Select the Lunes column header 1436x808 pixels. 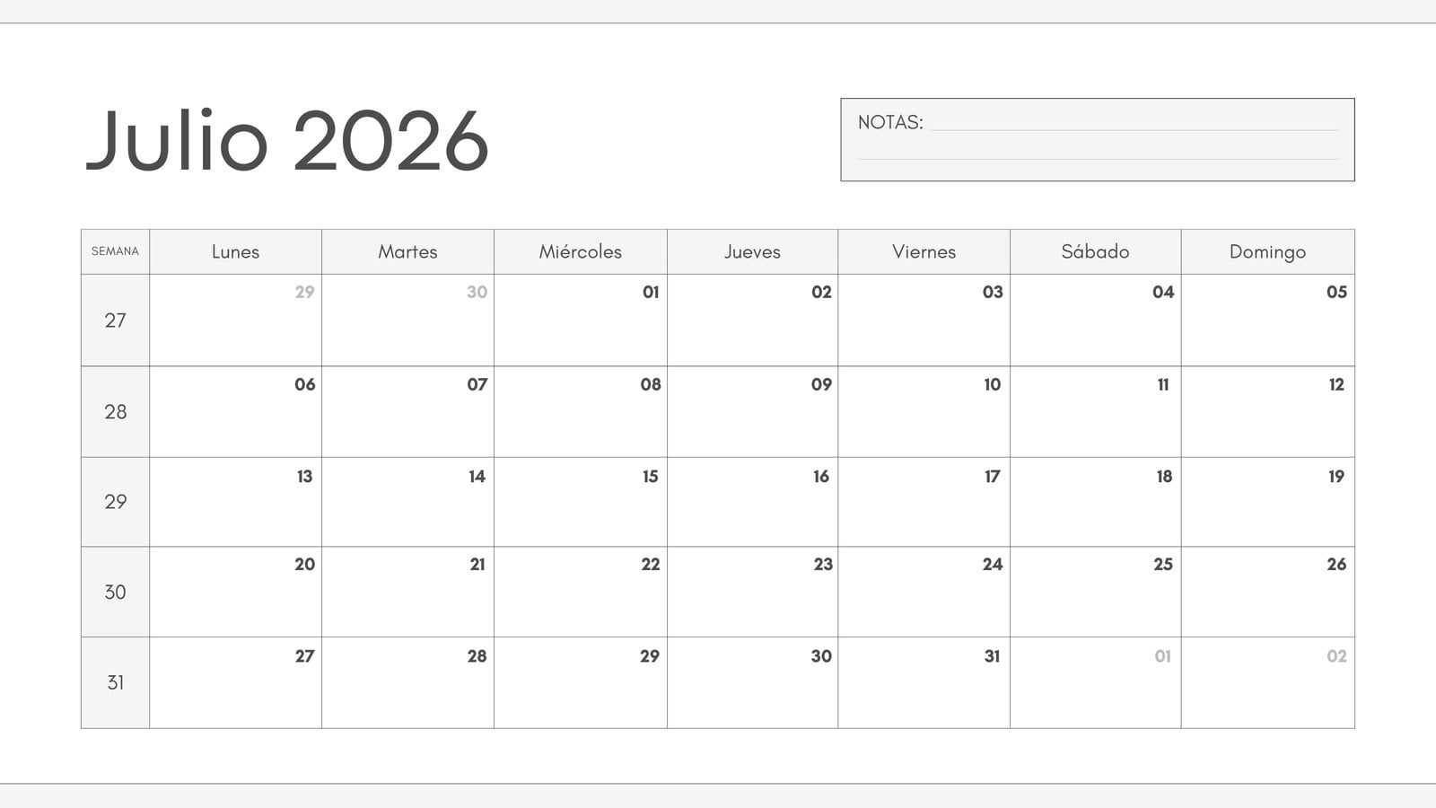[235, 251]
